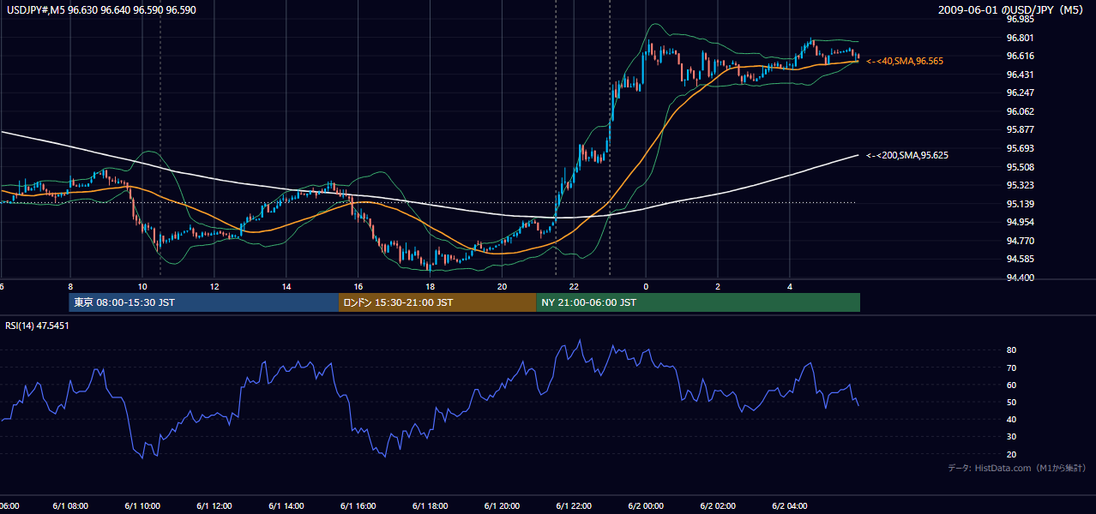Click hour label 14 under the price chart
The image size is (1096, 514).
(x=286, y=287)
